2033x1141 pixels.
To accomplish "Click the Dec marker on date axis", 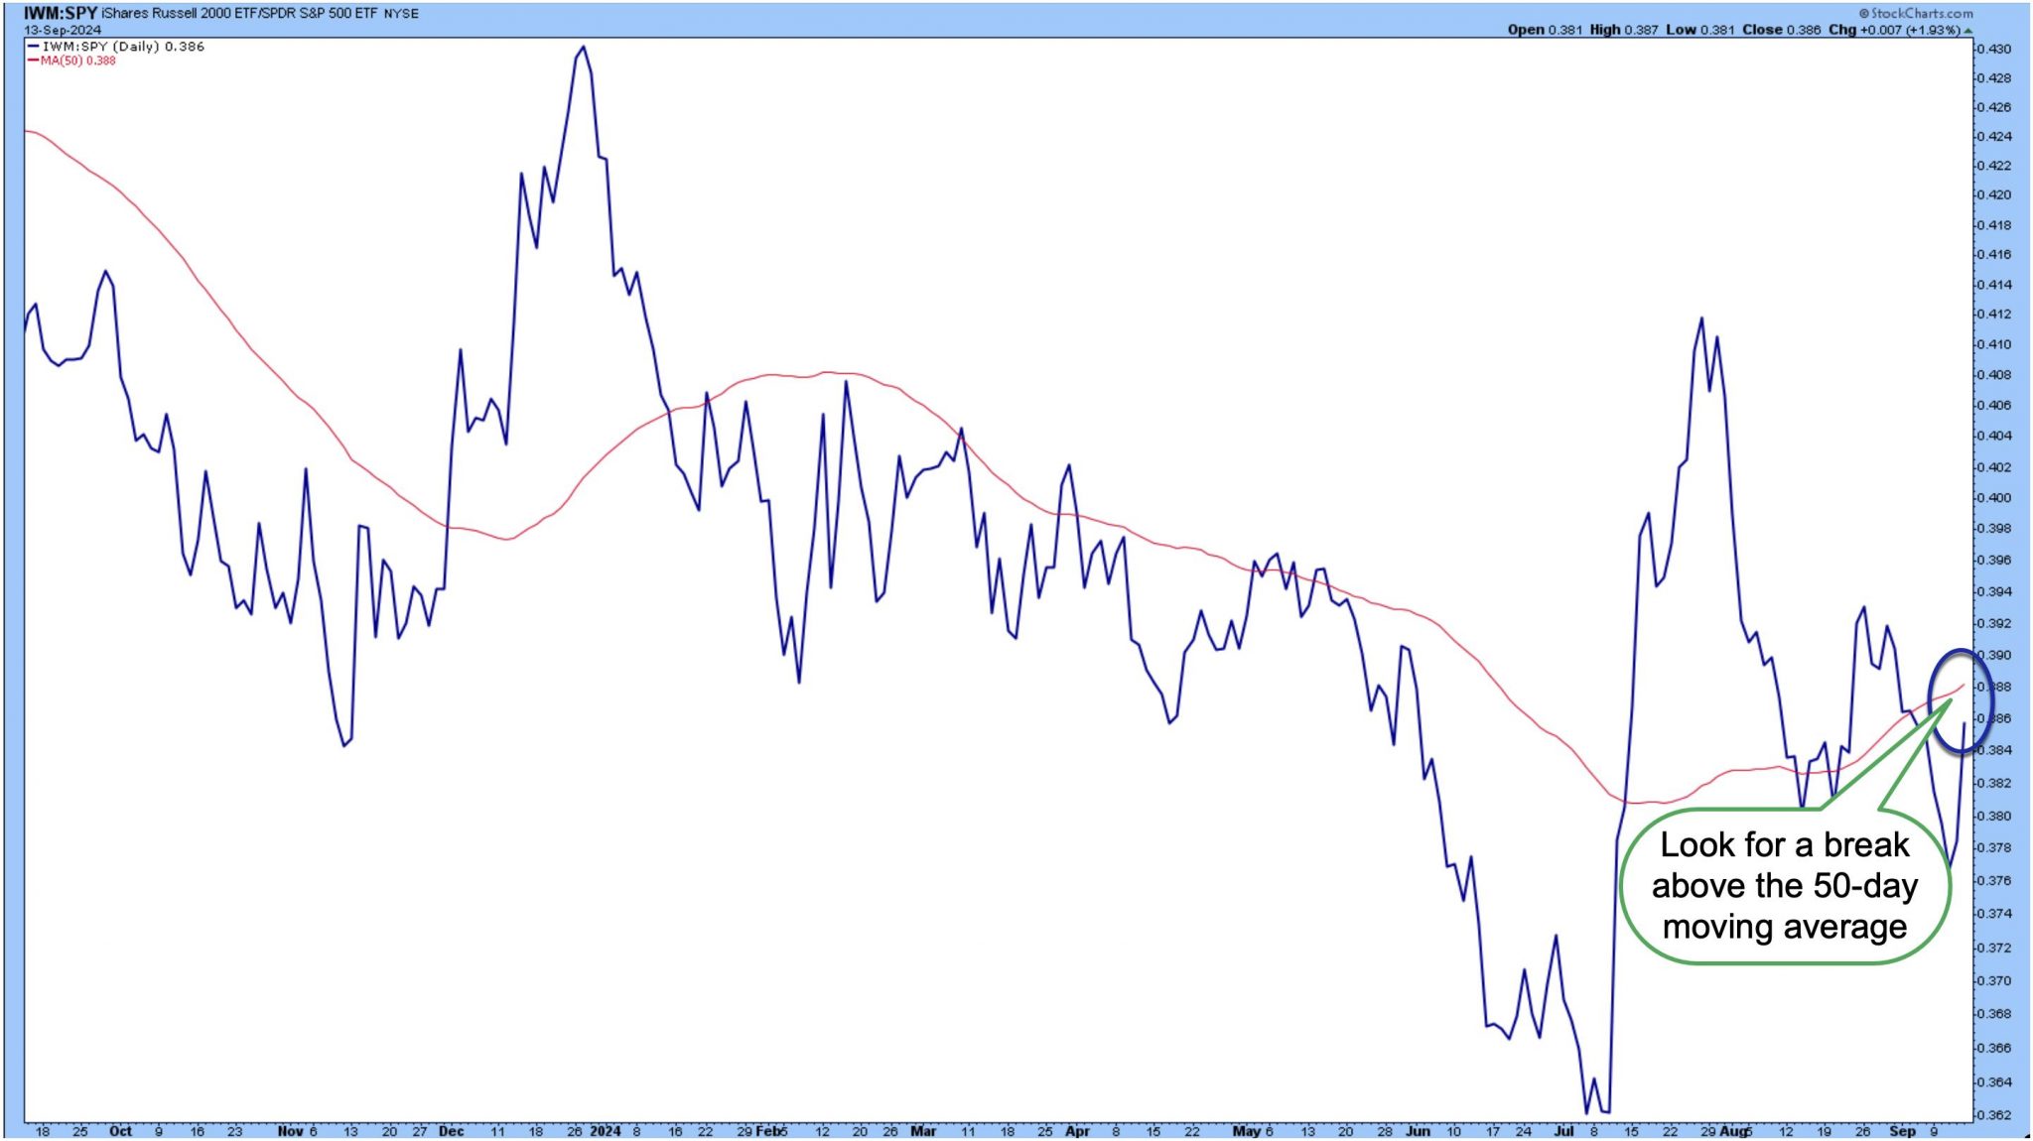I will [x=451, y=1131].
